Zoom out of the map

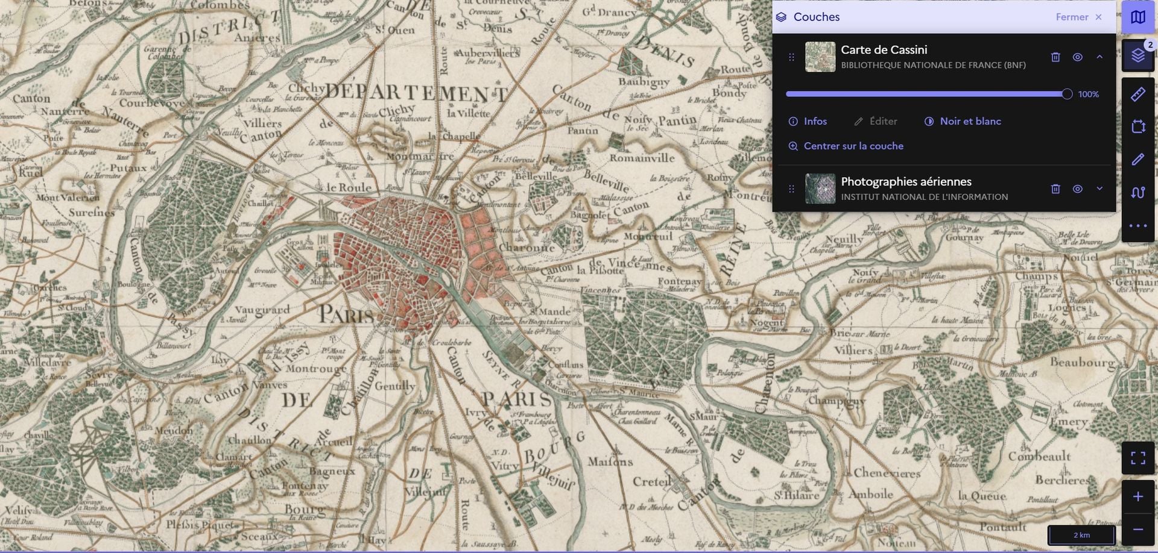click(1137, 530)
